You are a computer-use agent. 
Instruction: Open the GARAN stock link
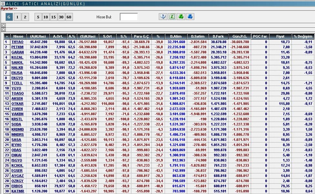[17, 52]
